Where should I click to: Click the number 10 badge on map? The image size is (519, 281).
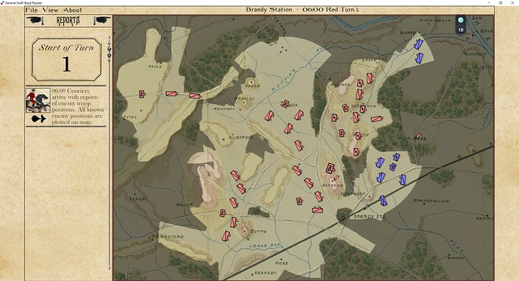point(460,30)
